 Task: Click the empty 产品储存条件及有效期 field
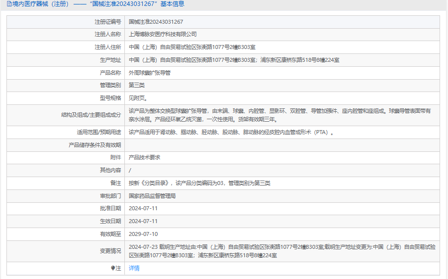tap(281, 145)
